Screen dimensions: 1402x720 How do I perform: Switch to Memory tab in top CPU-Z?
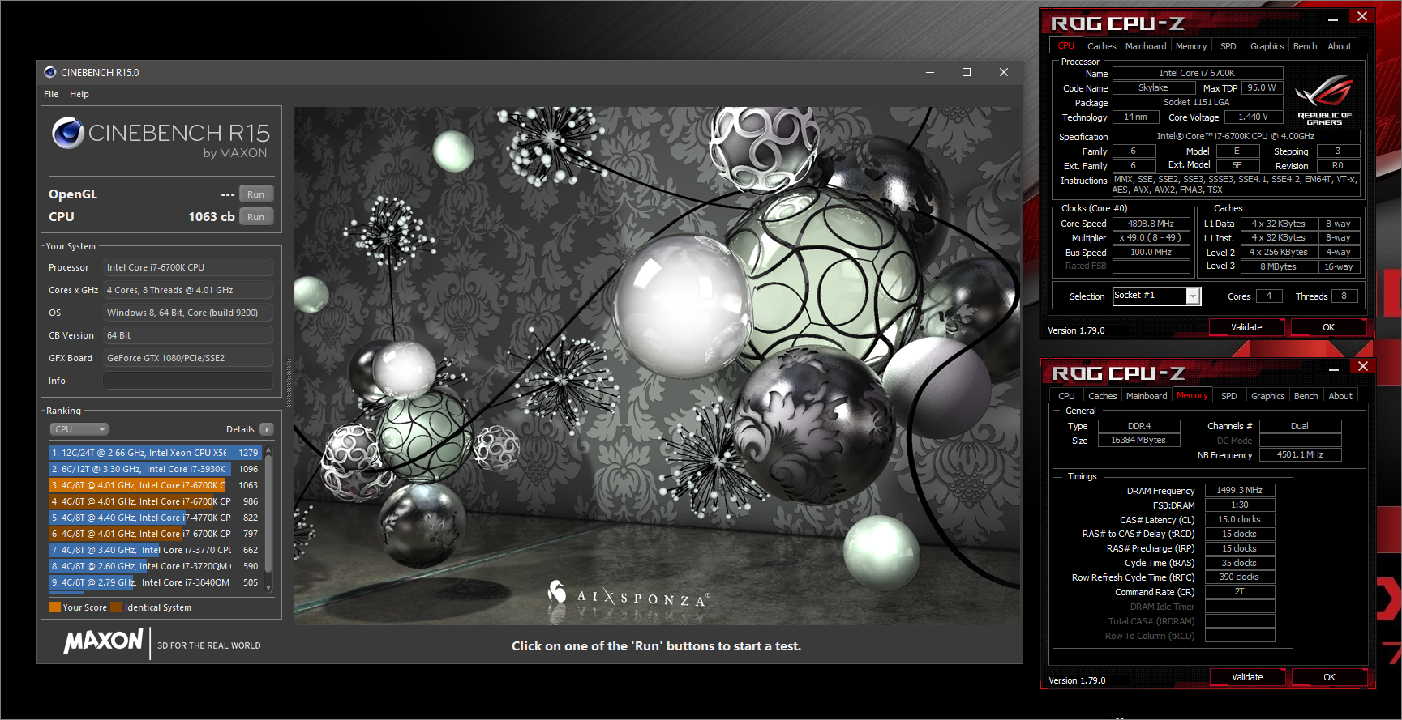1191,46
